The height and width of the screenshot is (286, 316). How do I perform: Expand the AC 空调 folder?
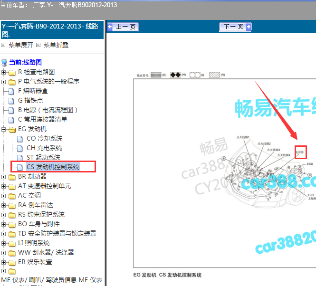(3, 196)
